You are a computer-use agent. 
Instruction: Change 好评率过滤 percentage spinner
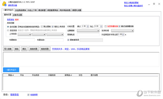123,35
